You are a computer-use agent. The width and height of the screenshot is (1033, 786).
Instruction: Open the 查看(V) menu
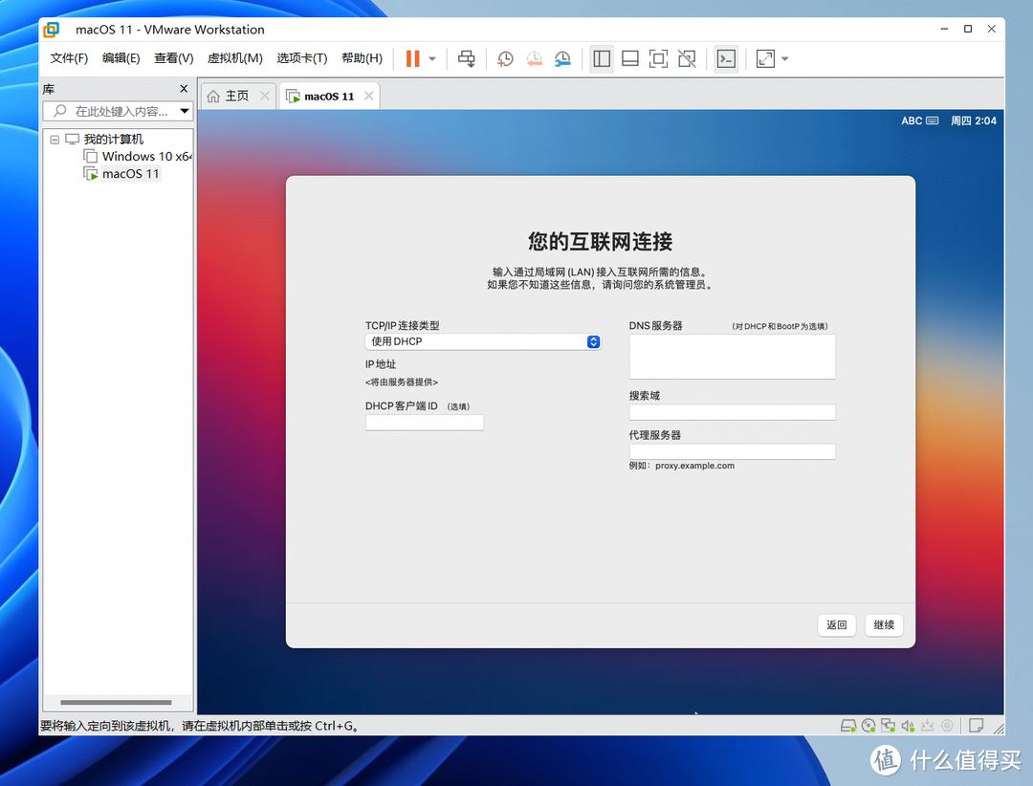[x=174, y=58]
